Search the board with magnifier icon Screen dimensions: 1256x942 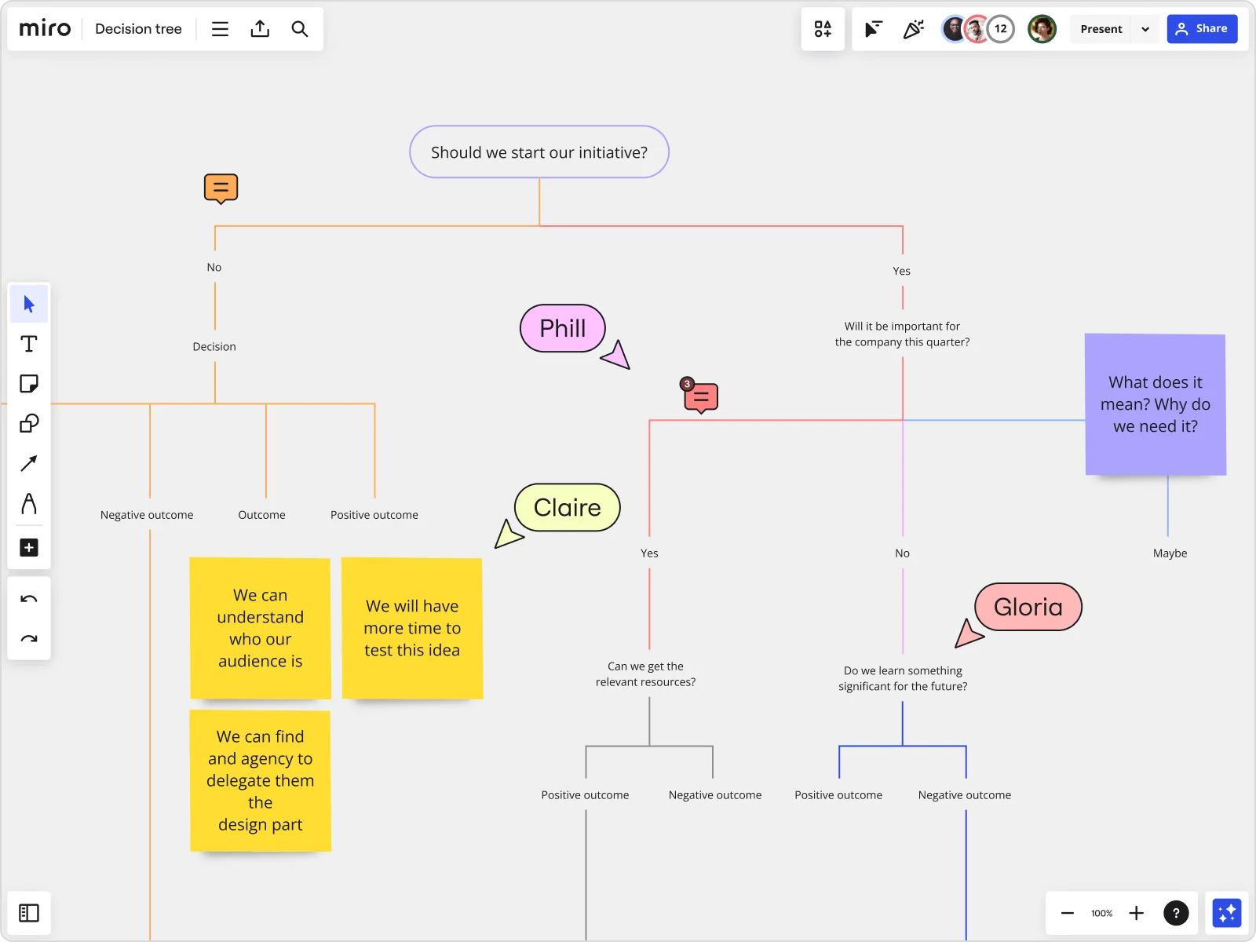[299, 29]
